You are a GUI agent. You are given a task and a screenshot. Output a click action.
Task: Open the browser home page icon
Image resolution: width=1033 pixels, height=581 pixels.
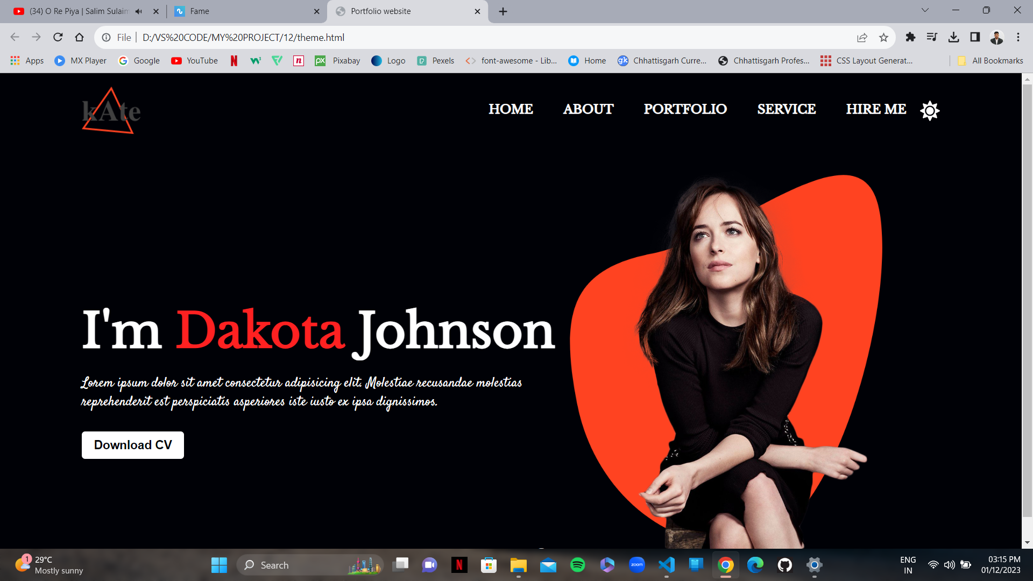click(80, 37)
